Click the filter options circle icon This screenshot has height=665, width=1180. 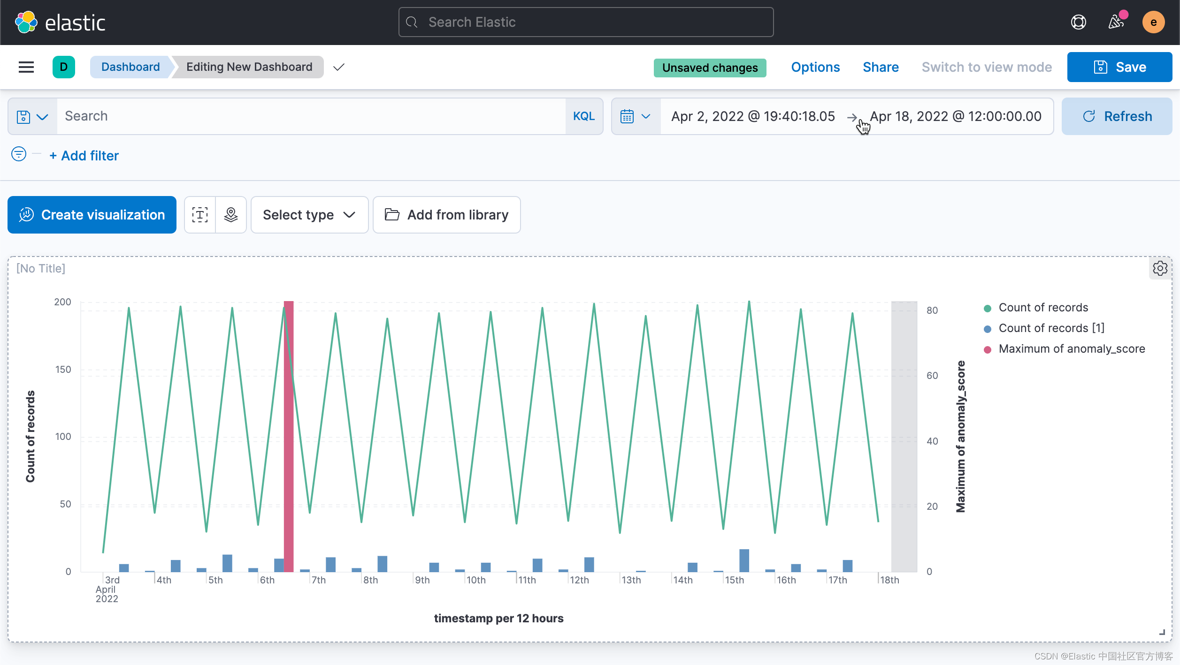point(19,154)
